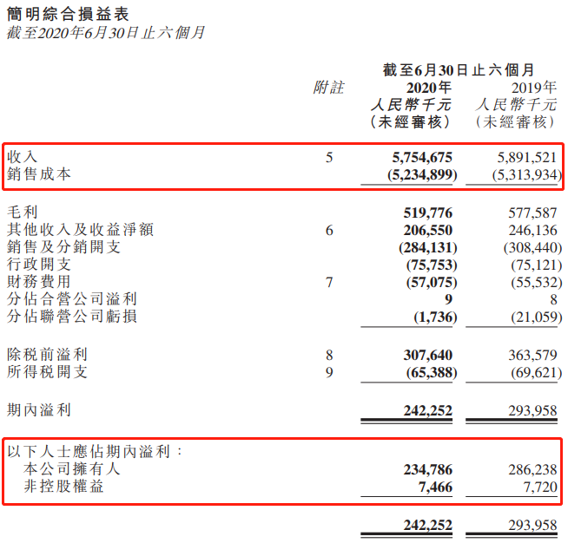The image size is (568, 543).
Task: Select the 收入 row label
Action: [x=23, y=157]
